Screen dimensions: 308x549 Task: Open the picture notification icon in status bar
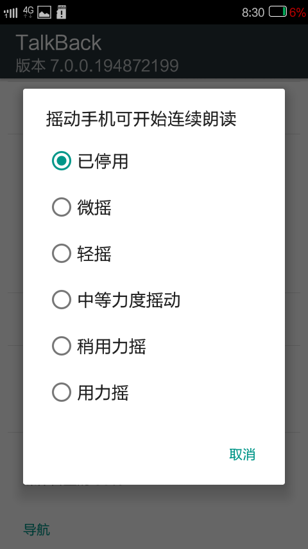(44, 12)
